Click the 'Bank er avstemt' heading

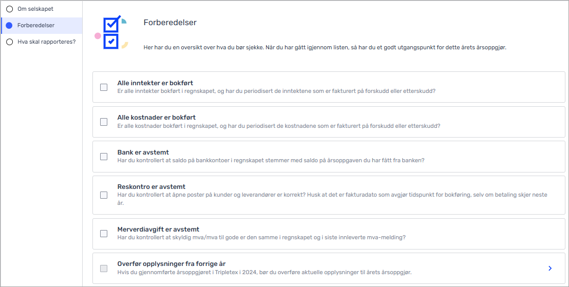point(143,152)
